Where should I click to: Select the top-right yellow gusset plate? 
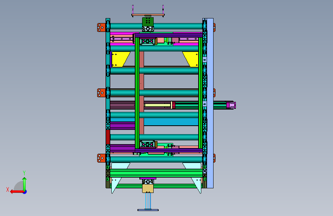(x=191, y=59)
